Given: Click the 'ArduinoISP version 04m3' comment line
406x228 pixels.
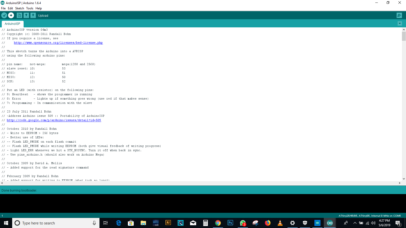Looking at the screenshot, I should [25, 30].
